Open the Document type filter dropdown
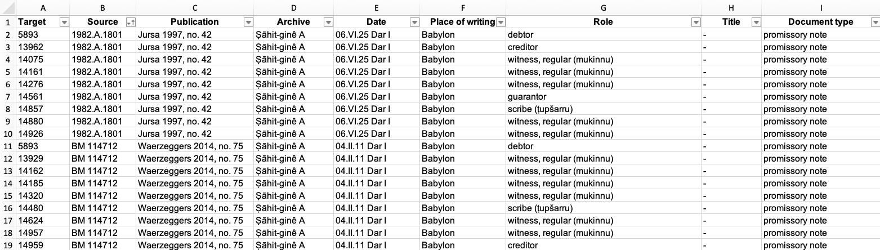880x250 pixels. click(x=875, y=22)
